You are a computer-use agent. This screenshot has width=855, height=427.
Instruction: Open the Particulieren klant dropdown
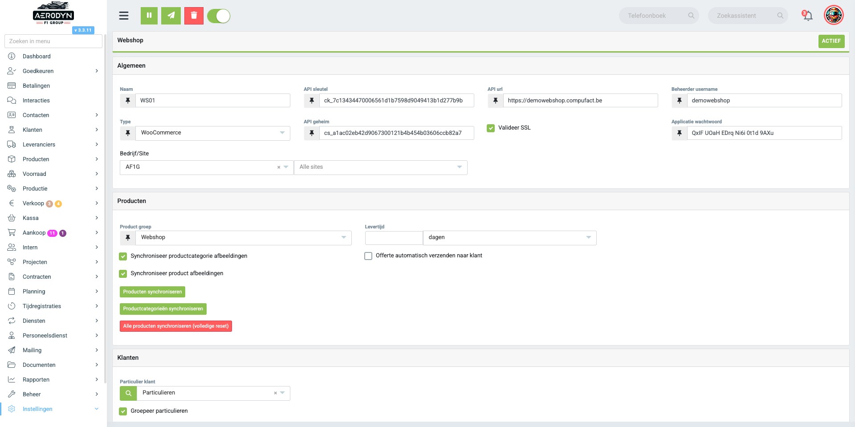(x=213, y=393)
